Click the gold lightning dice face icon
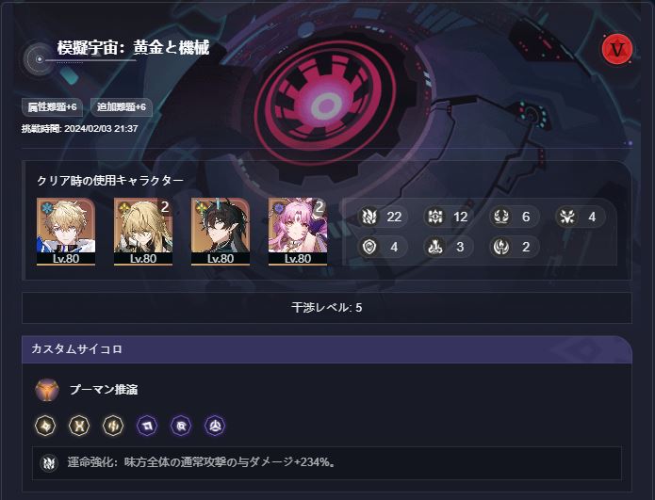The width and height of the screenshot is (655, 500). [113, 426]
